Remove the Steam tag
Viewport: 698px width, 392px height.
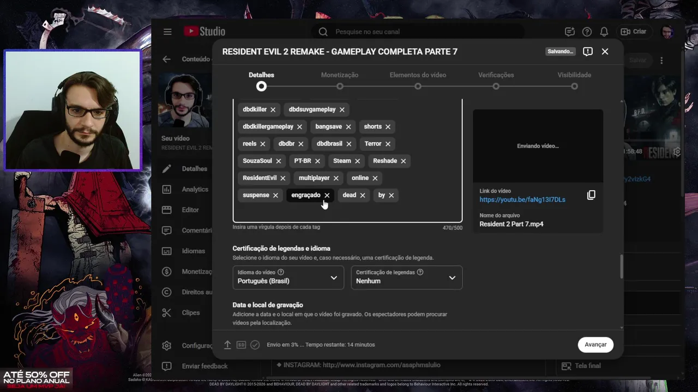point(358,161)
